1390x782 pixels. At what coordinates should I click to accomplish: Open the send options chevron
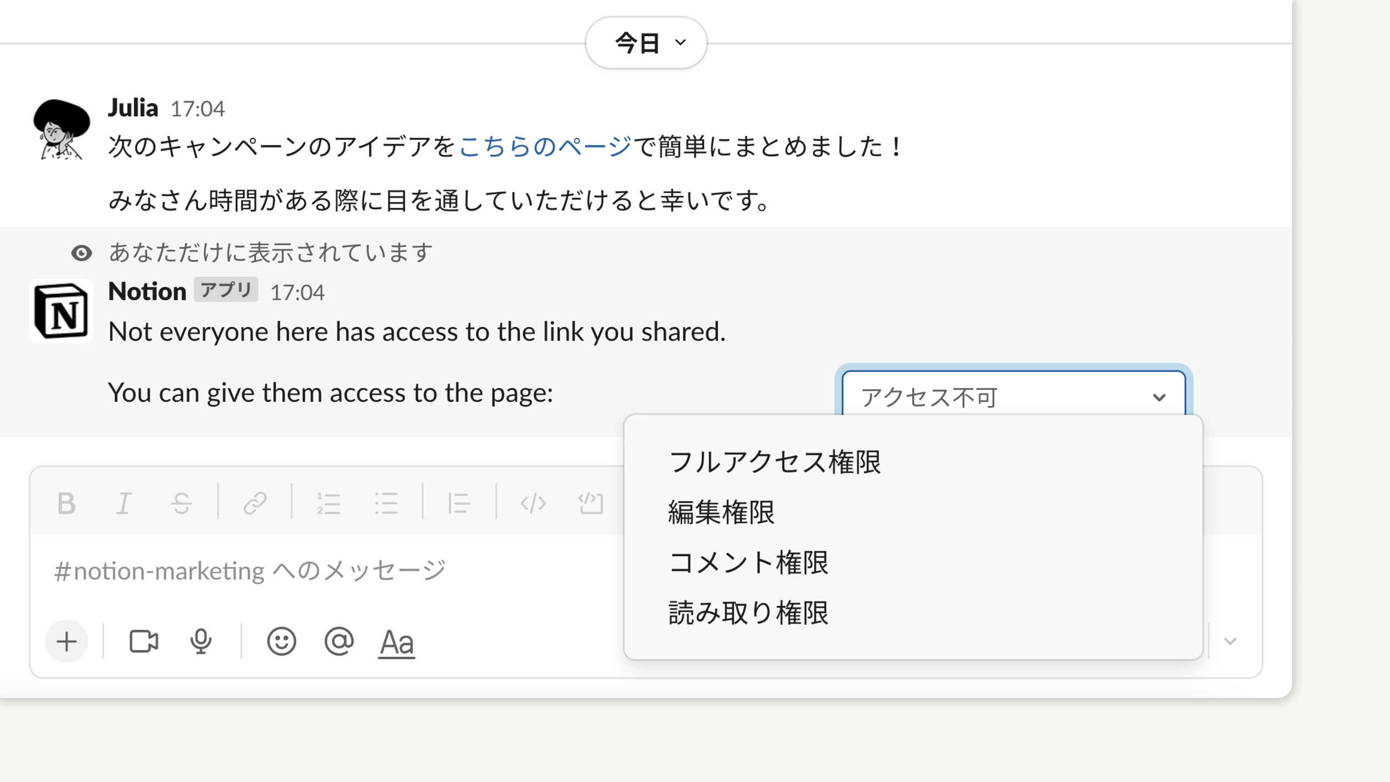click(x=1230, y=641)
